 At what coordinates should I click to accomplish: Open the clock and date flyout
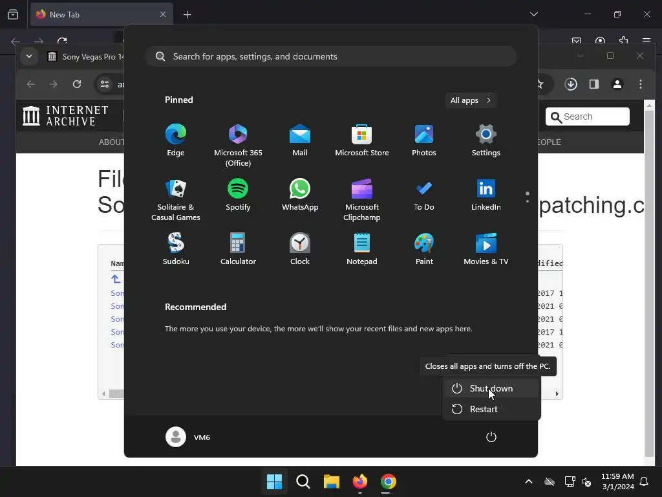tap(617, 481)
